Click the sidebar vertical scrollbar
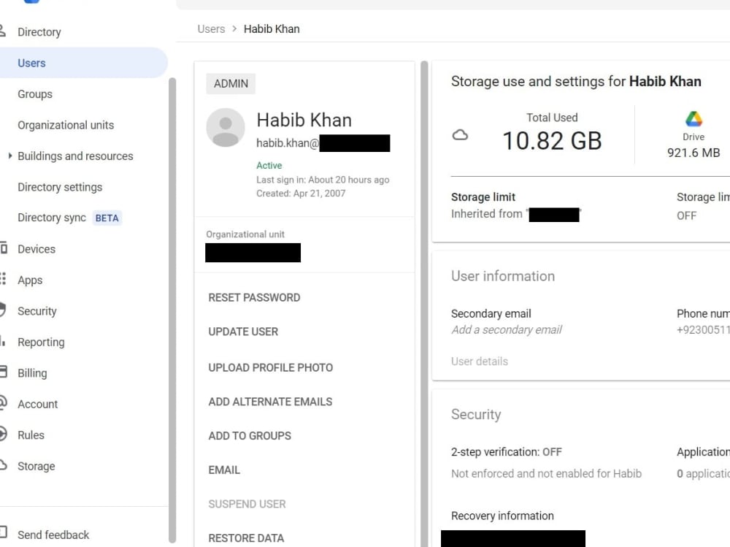The width and height of the screenshot is (730, 547). click(172, 310)
